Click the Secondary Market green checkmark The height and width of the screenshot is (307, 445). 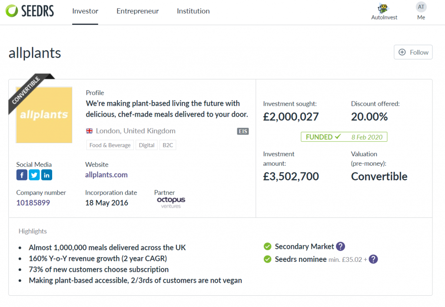coord(267,246)
